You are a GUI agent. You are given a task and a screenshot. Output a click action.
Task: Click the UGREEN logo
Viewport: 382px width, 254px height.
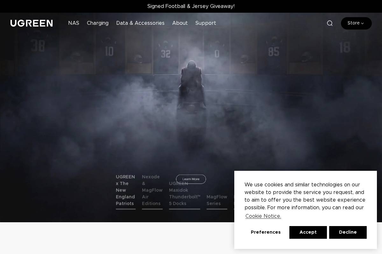32,23
